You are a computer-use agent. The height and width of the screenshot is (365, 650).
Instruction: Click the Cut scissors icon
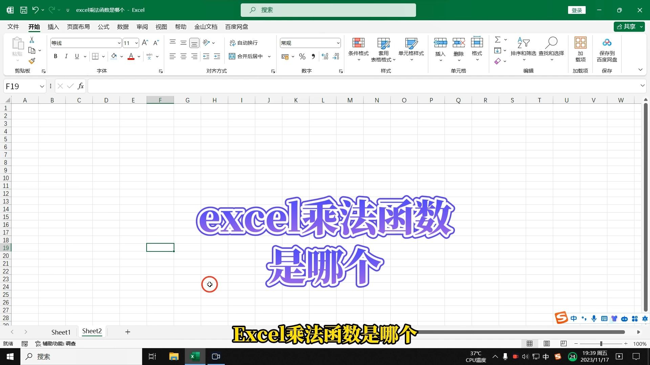pyautogui.click(x=32, y=40)
